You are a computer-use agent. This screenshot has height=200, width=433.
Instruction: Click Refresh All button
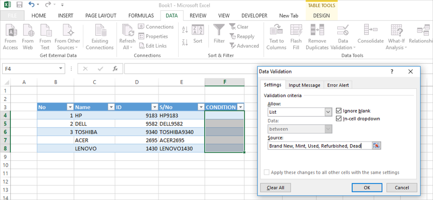pyautogui.click(x=127, y=37)
